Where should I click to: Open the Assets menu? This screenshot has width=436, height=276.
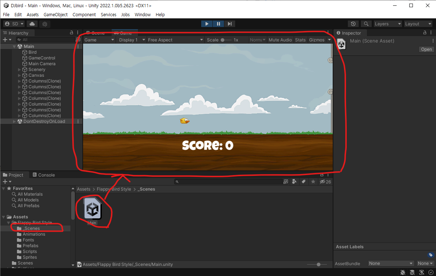point(33,14)
